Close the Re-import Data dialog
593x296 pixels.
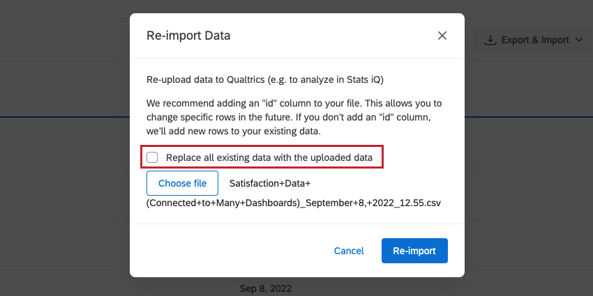pos(442,36)
